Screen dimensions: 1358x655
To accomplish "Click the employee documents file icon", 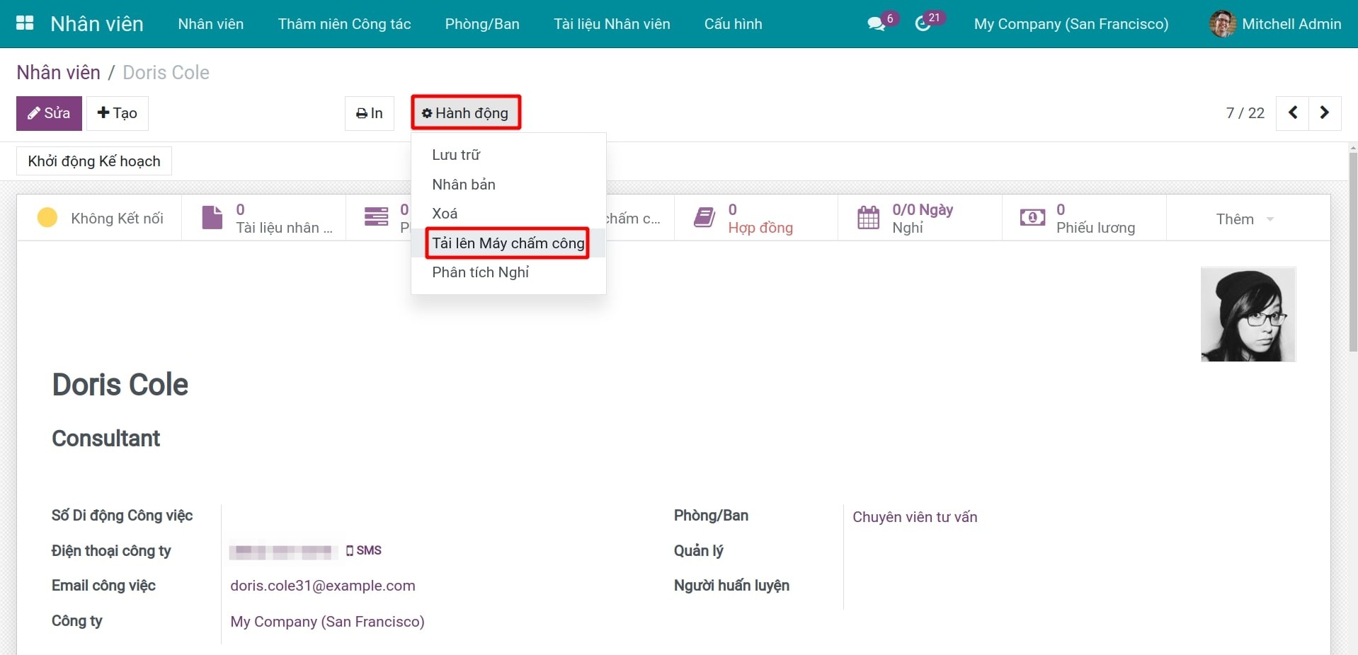I will pos(212,218).
